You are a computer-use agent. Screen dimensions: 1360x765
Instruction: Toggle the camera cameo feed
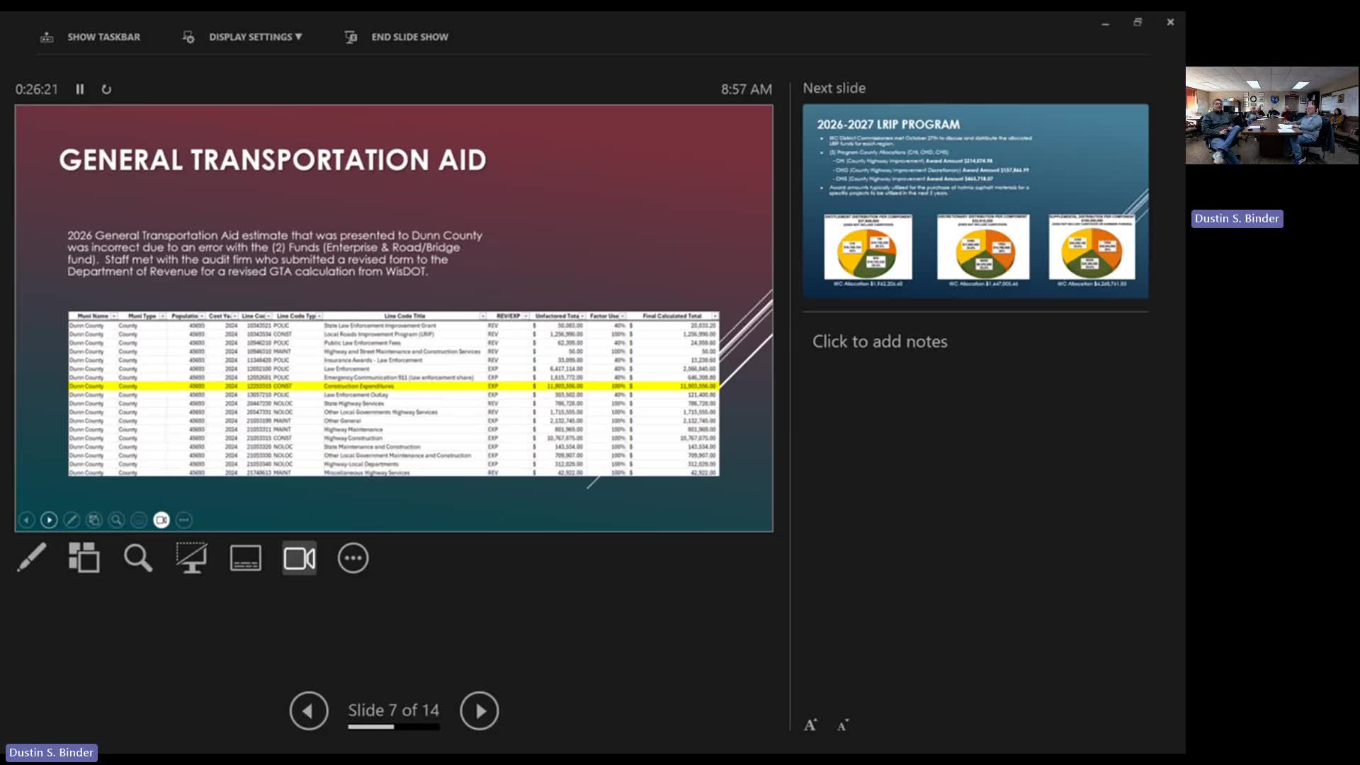pyautogui.click(x=299, y=557)
